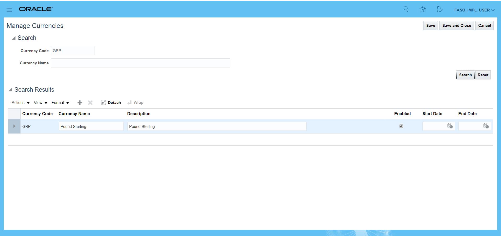Screen dimensions: 501x236
Task: Open the End Date calendar picker
Action: (486, 126)
